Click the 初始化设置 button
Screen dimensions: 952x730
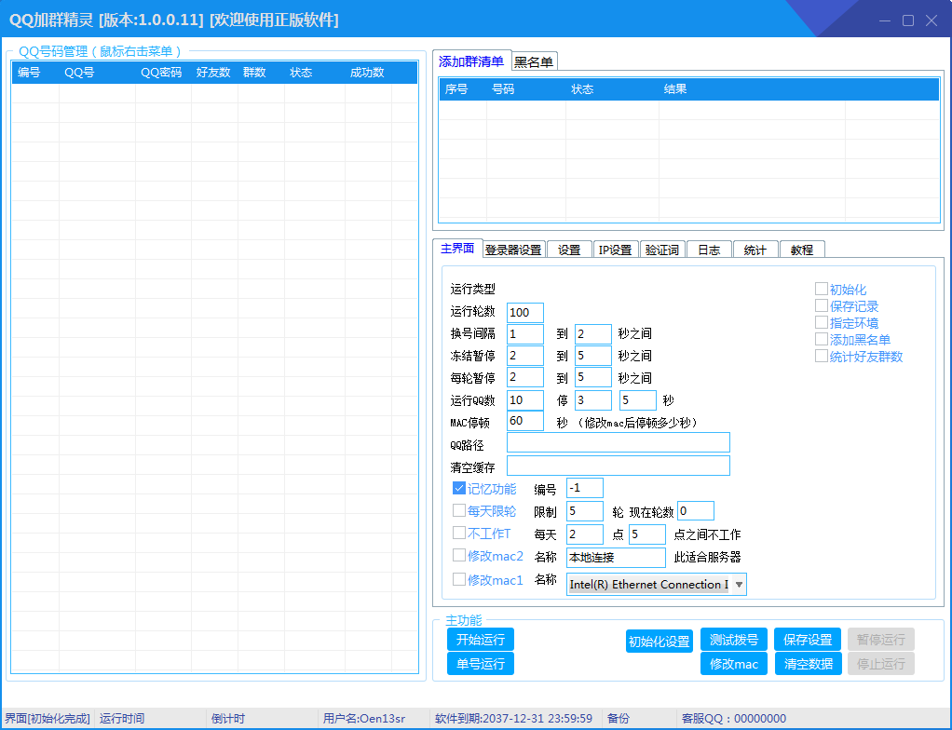(x=660, y=642)
